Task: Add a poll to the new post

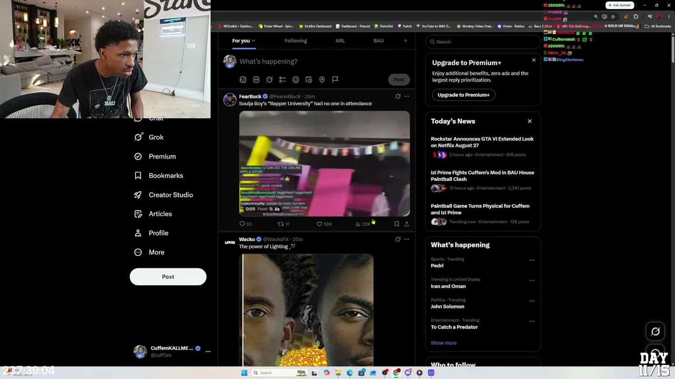Action: click(x=283, y=79)
